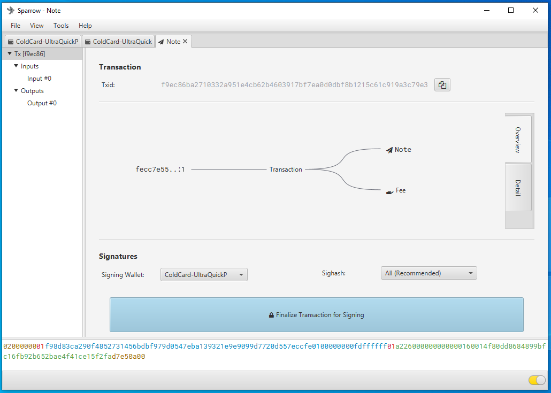The height and width of the screenshot is (393, 551).
Task: Collapse the Tx [f9ec86] tree node
Action: [x=10, y=53]
